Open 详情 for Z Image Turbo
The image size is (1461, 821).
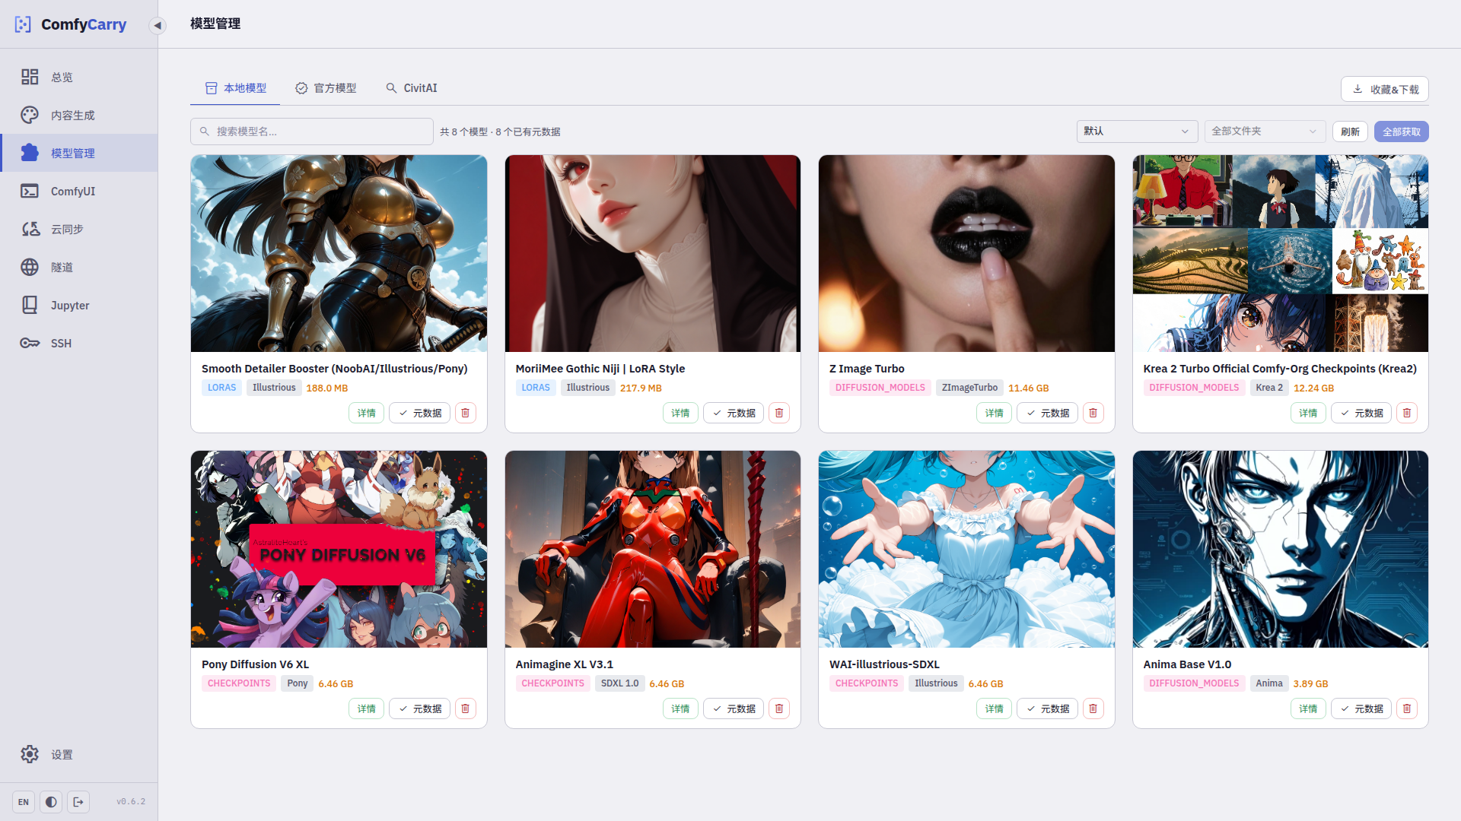pos(995,413)
